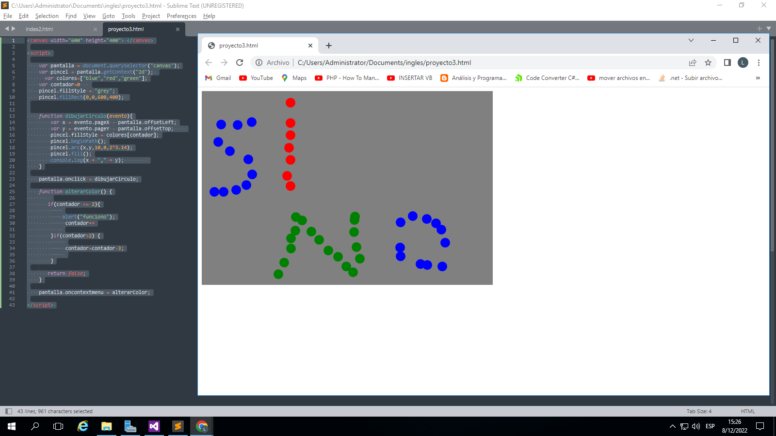776x436 pixels.
Task: Click Sublime's next tab arrow
Action: (x=14, y=29)
